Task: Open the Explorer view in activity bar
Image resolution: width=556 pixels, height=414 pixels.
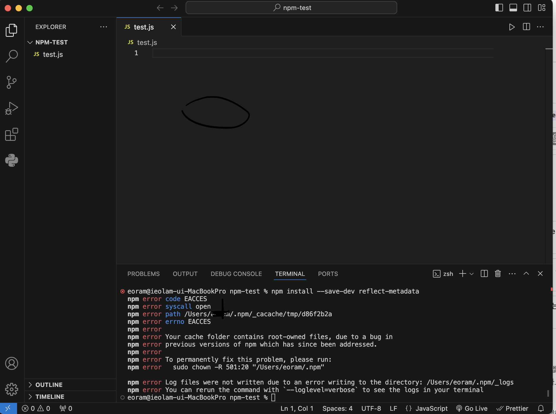Action: 12,30
